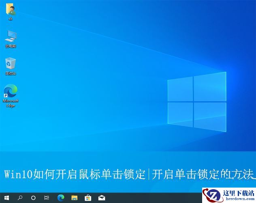Select the 此电脑 desktop icon
256x203 pixels.
pos(11,39)
